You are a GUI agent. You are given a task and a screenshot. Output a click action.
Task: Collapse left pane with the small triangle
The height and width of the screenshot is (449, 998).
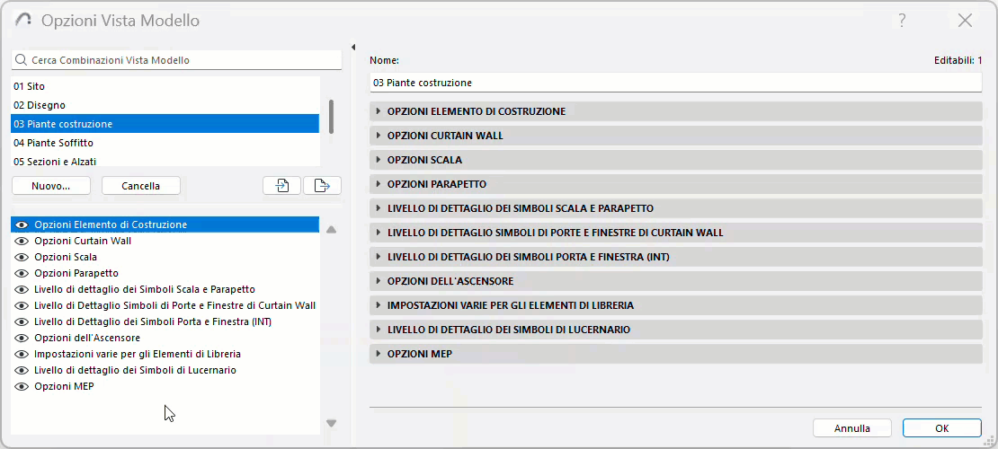click(353, 47)
